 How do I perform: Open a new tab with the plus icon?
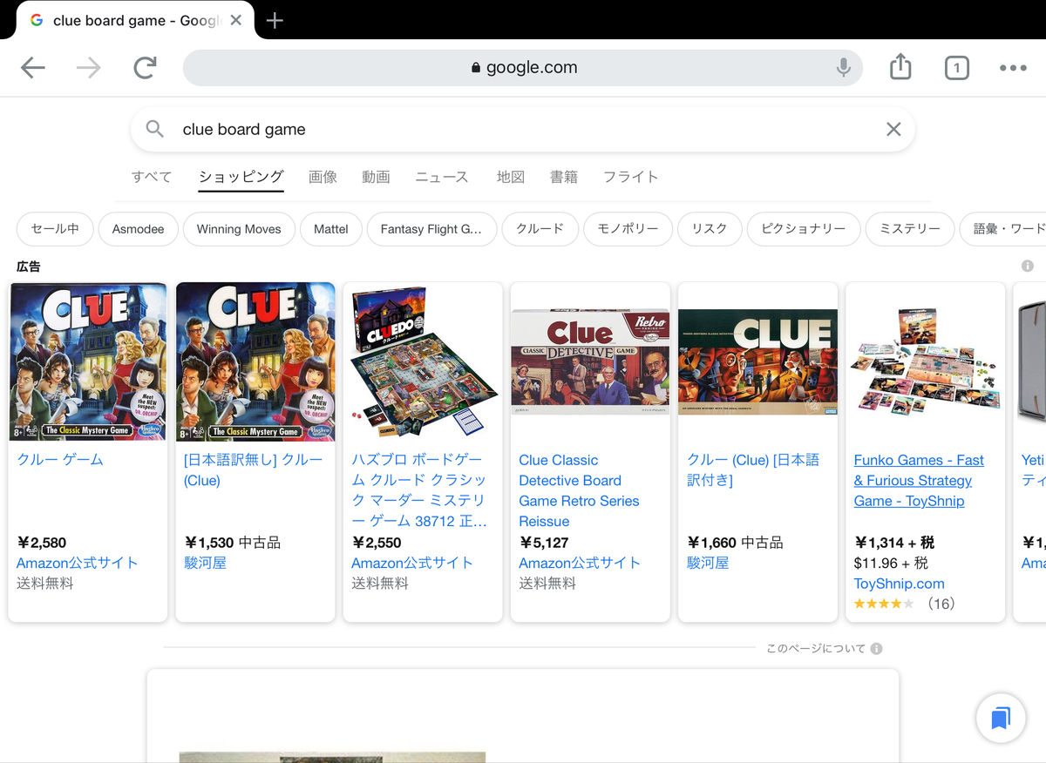(275, 20)
